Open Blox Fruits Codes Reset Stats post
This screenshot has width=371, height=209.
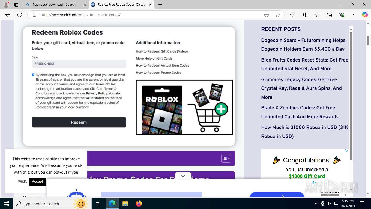pos(304,64)
